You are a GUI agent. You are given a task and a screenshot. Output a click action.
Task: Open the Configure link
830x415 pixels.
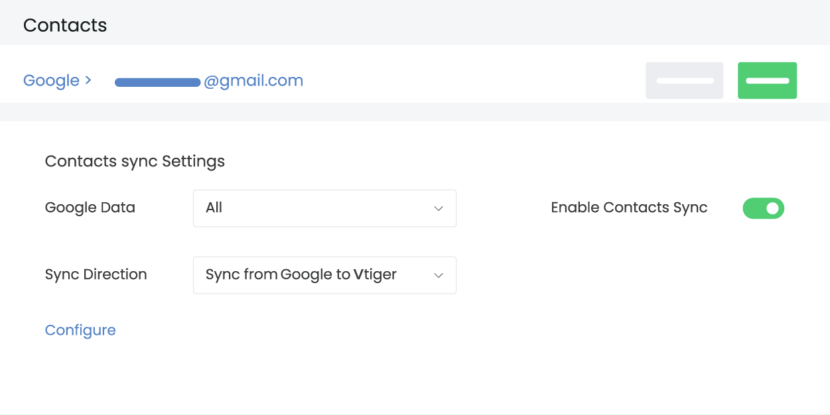coord(80,330)
